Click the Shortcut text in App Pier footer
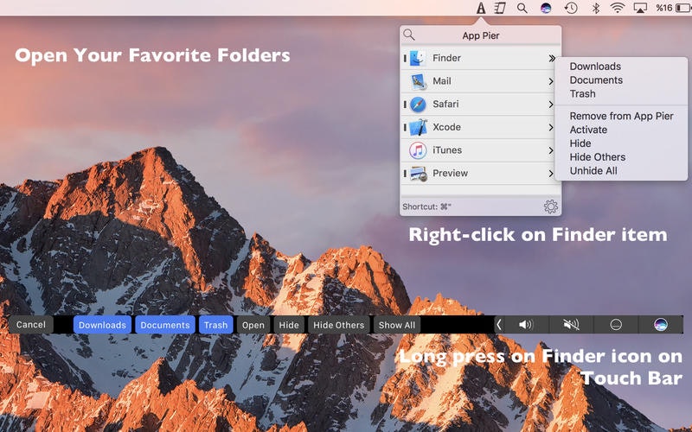The height and width of the screenshot is (432, 692). (426, 206)
